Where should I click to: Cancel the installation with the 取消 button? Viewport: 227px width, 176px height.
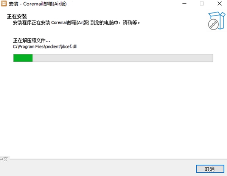tap(210, 169)
